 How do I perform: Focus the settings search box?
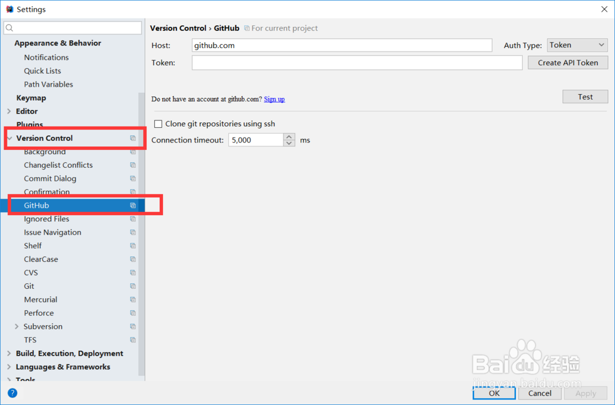[x=73, y=28]
